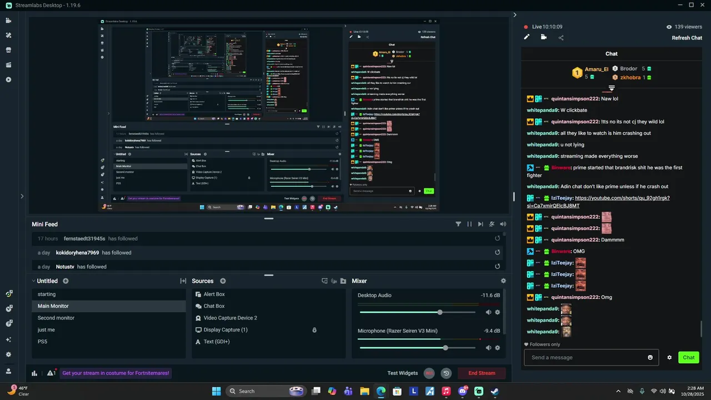Replay the kokidoryhena7969 follow alert

(x=498, y=252)
